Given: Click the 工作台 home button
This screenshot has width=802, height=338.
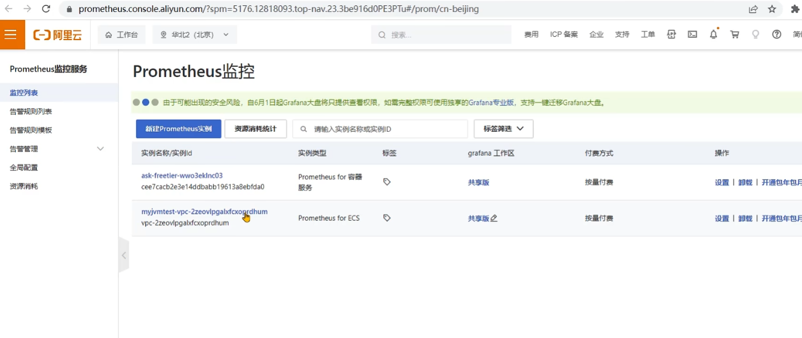Looking at the screenshot, I should (x=122, y=35).
